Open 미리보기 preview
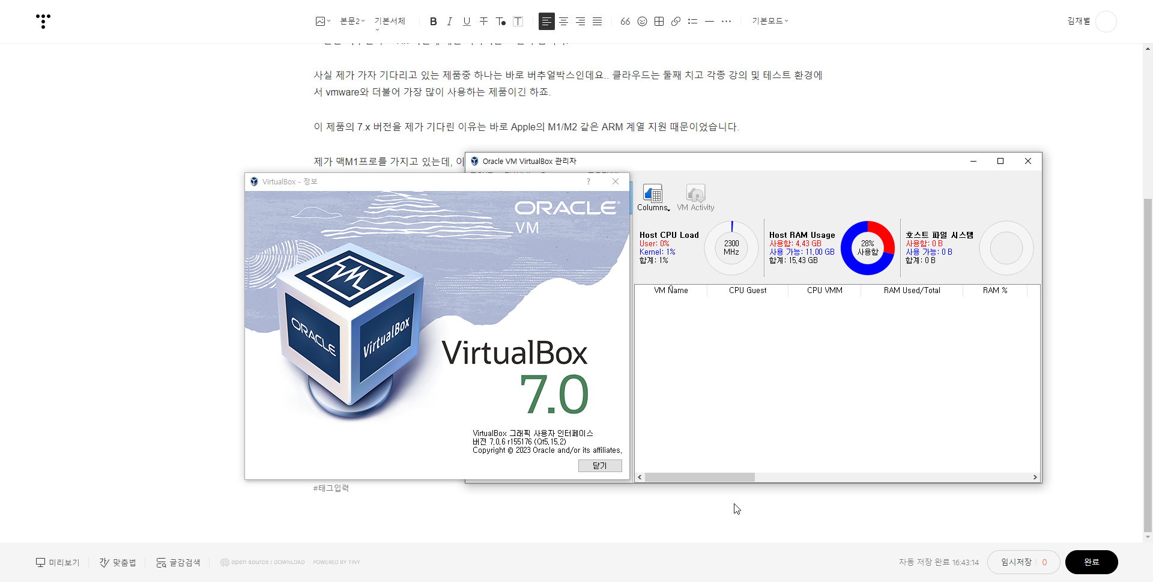 point(58,562)
